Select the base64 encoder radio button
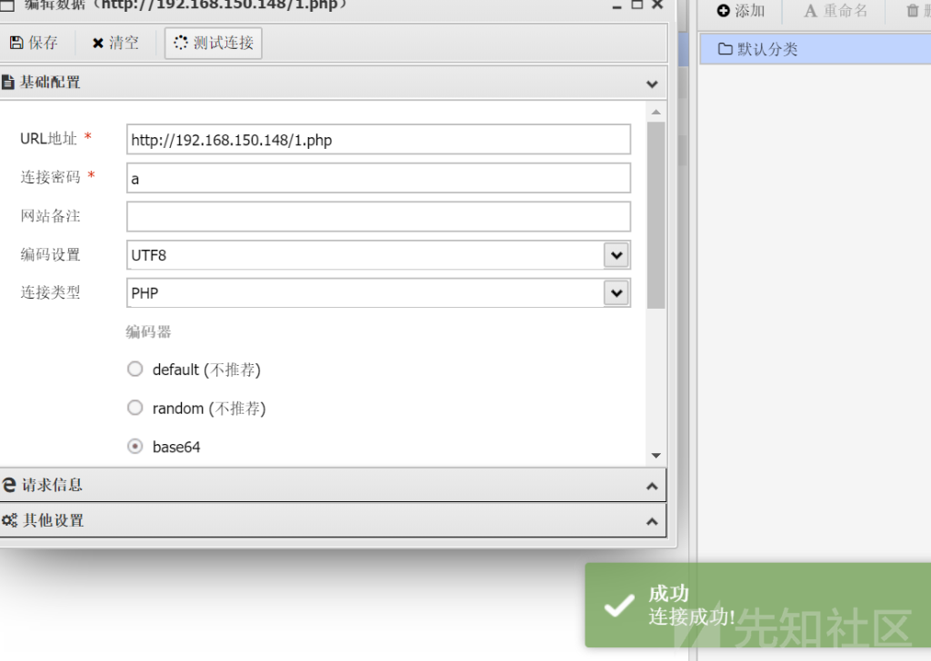This screenshot has height=661, width=931. [135, 446]
